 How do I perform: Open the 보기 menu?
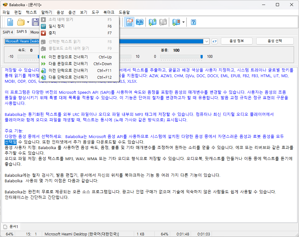pyautogui.click(x=84, y=12)
